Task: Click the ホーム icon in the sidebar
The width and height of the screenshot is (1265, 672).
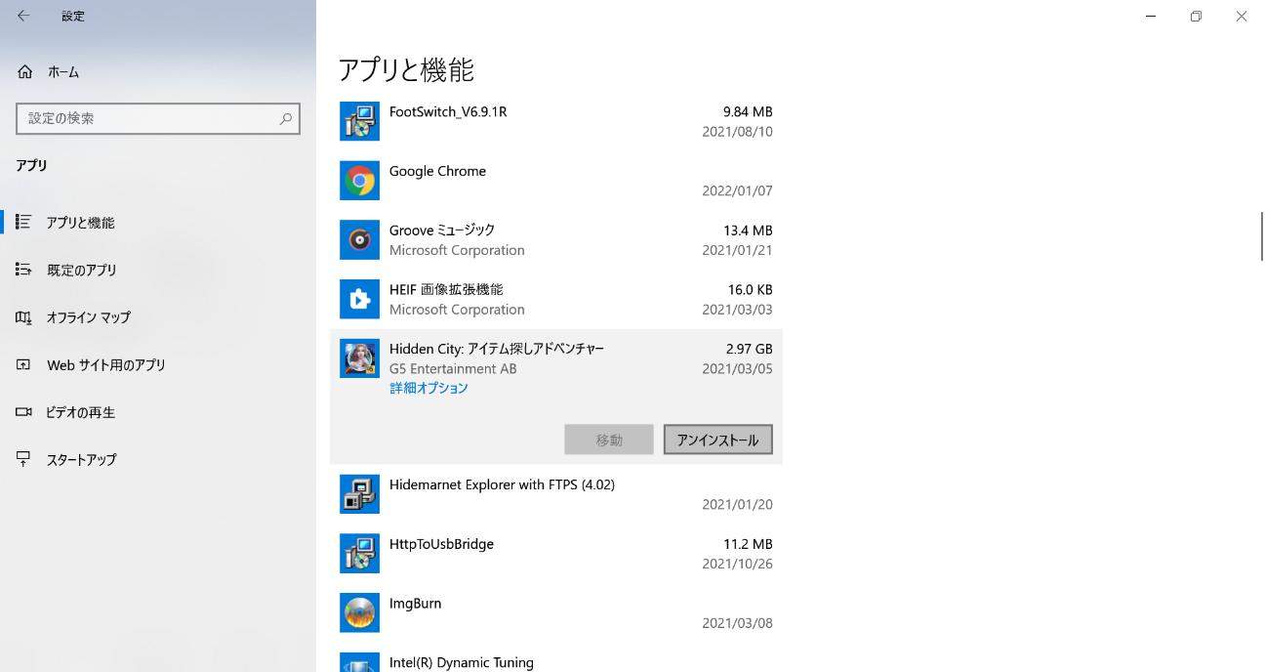Action: [x=24, y=71]
